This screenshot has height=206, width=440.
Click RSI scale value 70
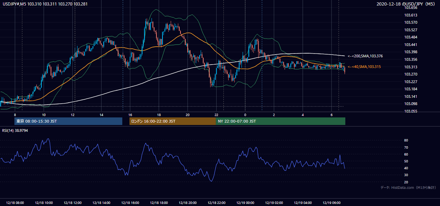[406, 147]
